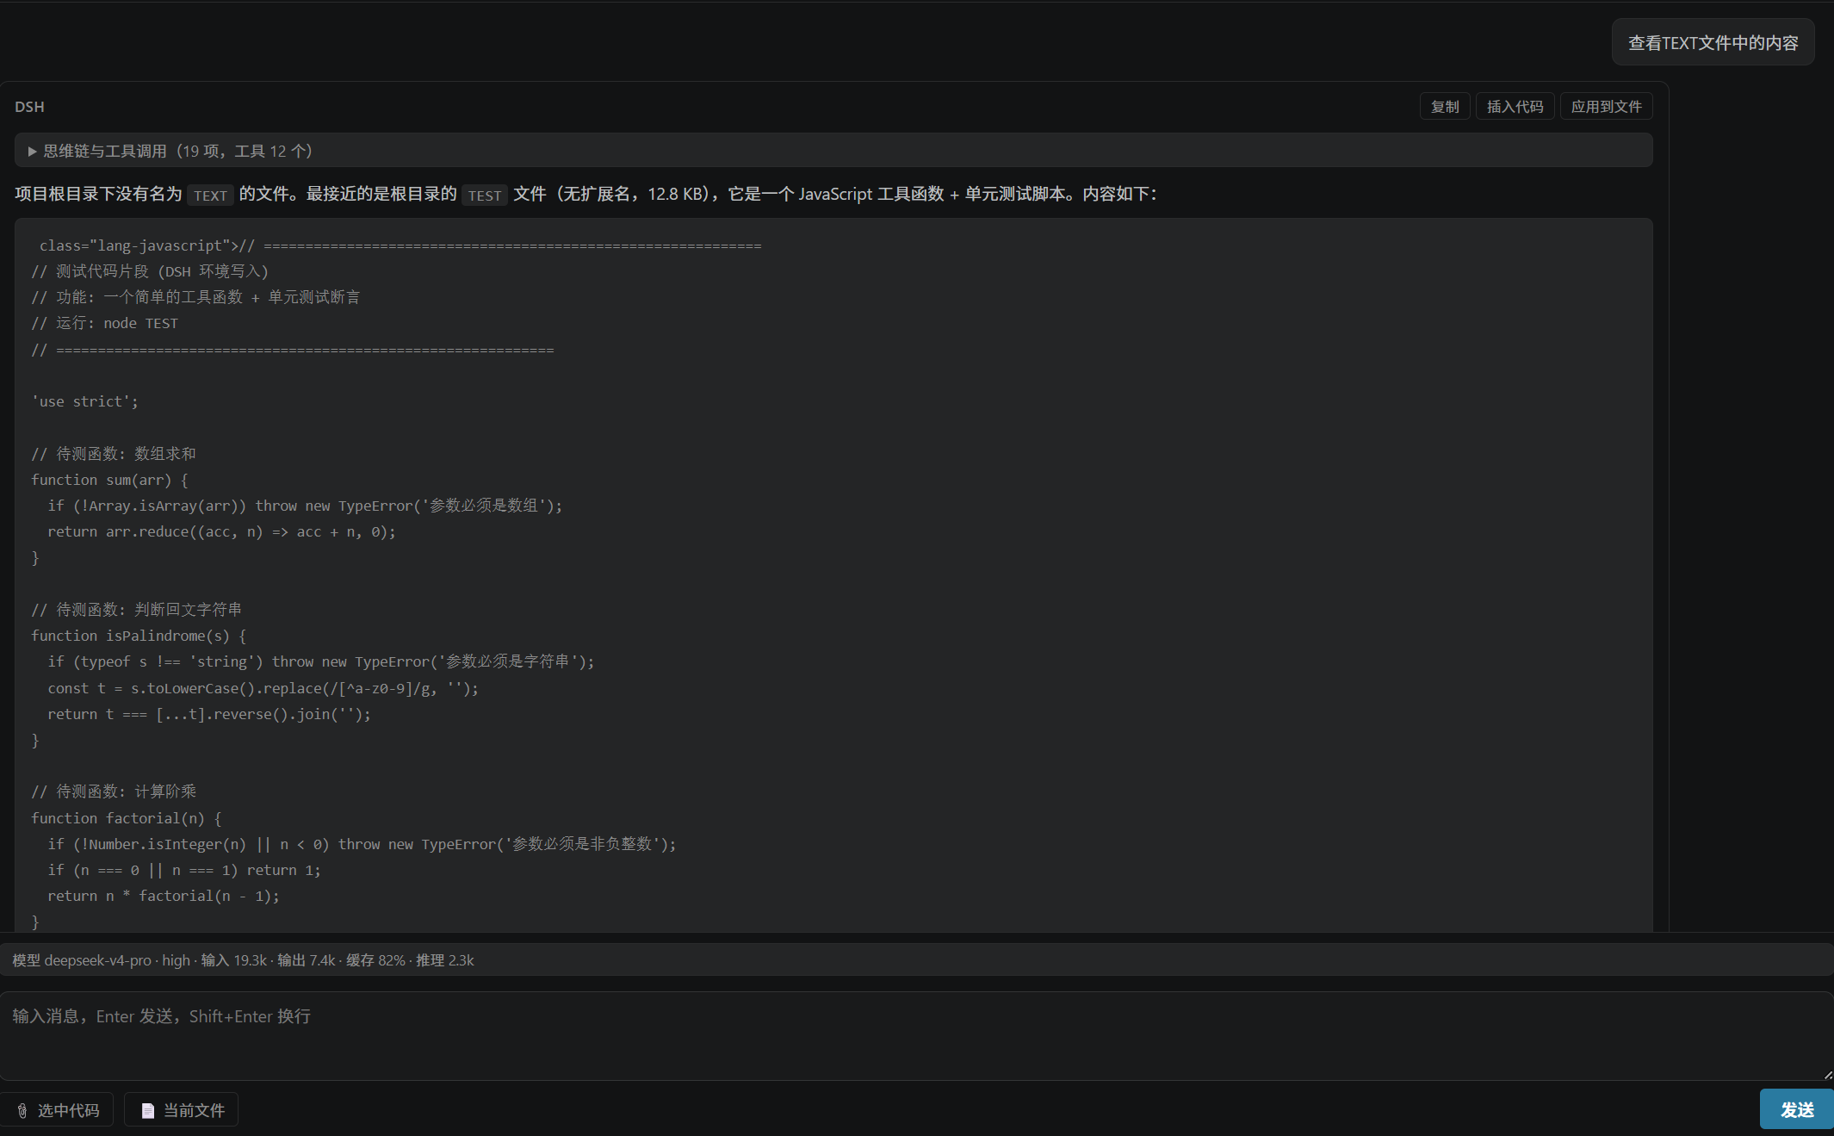This screenshot has width=1834, height=1136.
Task: Click the 插入代码 insert code button
Action: pyautogui.click(x=1515, y=107)
